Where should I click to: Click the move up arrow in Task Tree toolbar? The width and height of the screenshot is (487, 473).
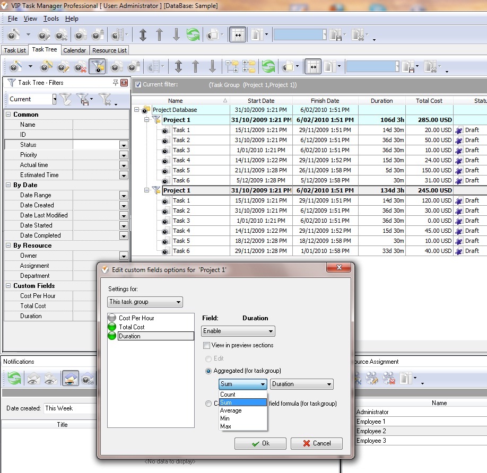pos(196,67)
